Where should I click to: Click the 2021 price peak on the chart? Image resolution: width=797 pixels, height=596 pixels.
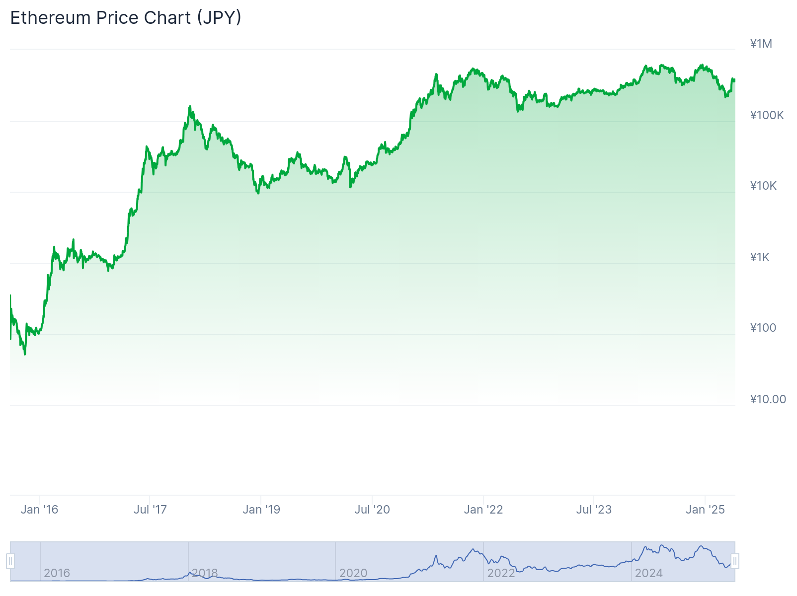(x=472, y=68)
